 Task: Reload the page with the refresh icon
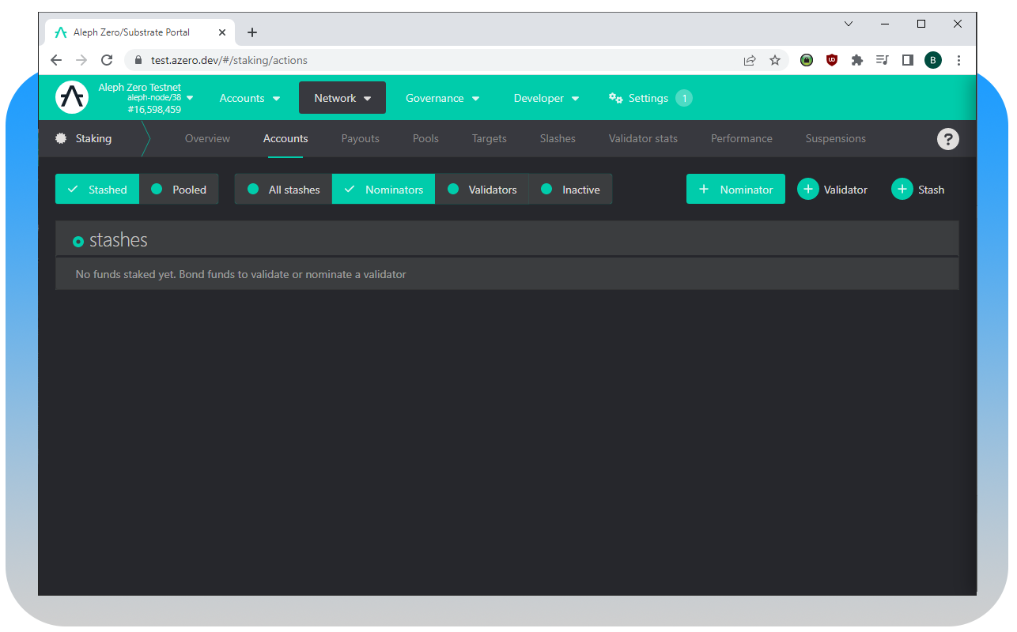(107, 60)
